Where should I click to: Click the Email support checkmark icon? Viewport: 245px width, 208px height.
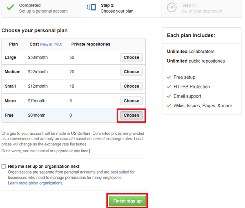(169, 96)
